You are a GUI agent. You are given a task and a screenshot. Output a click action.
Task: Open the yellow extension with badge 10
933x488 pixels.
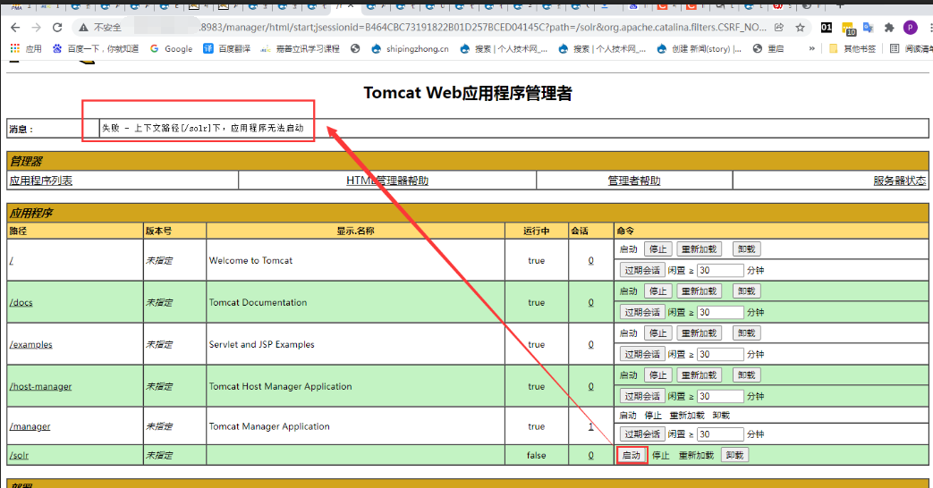848,28
